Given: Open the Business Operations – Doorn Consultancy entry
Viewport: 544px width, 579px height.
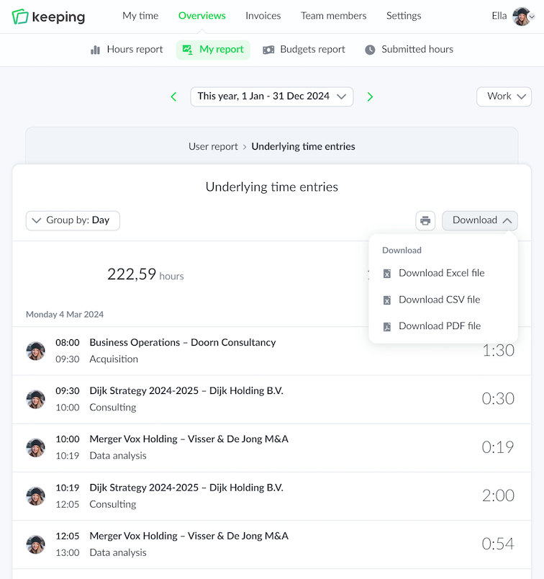Looking at the screenshot, I should (x=271, y=351).
